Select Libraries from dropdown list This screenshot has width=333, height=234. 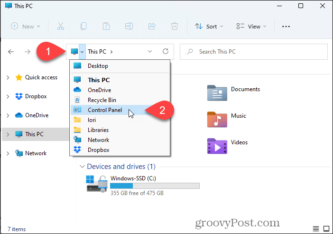tap(120, 130)
